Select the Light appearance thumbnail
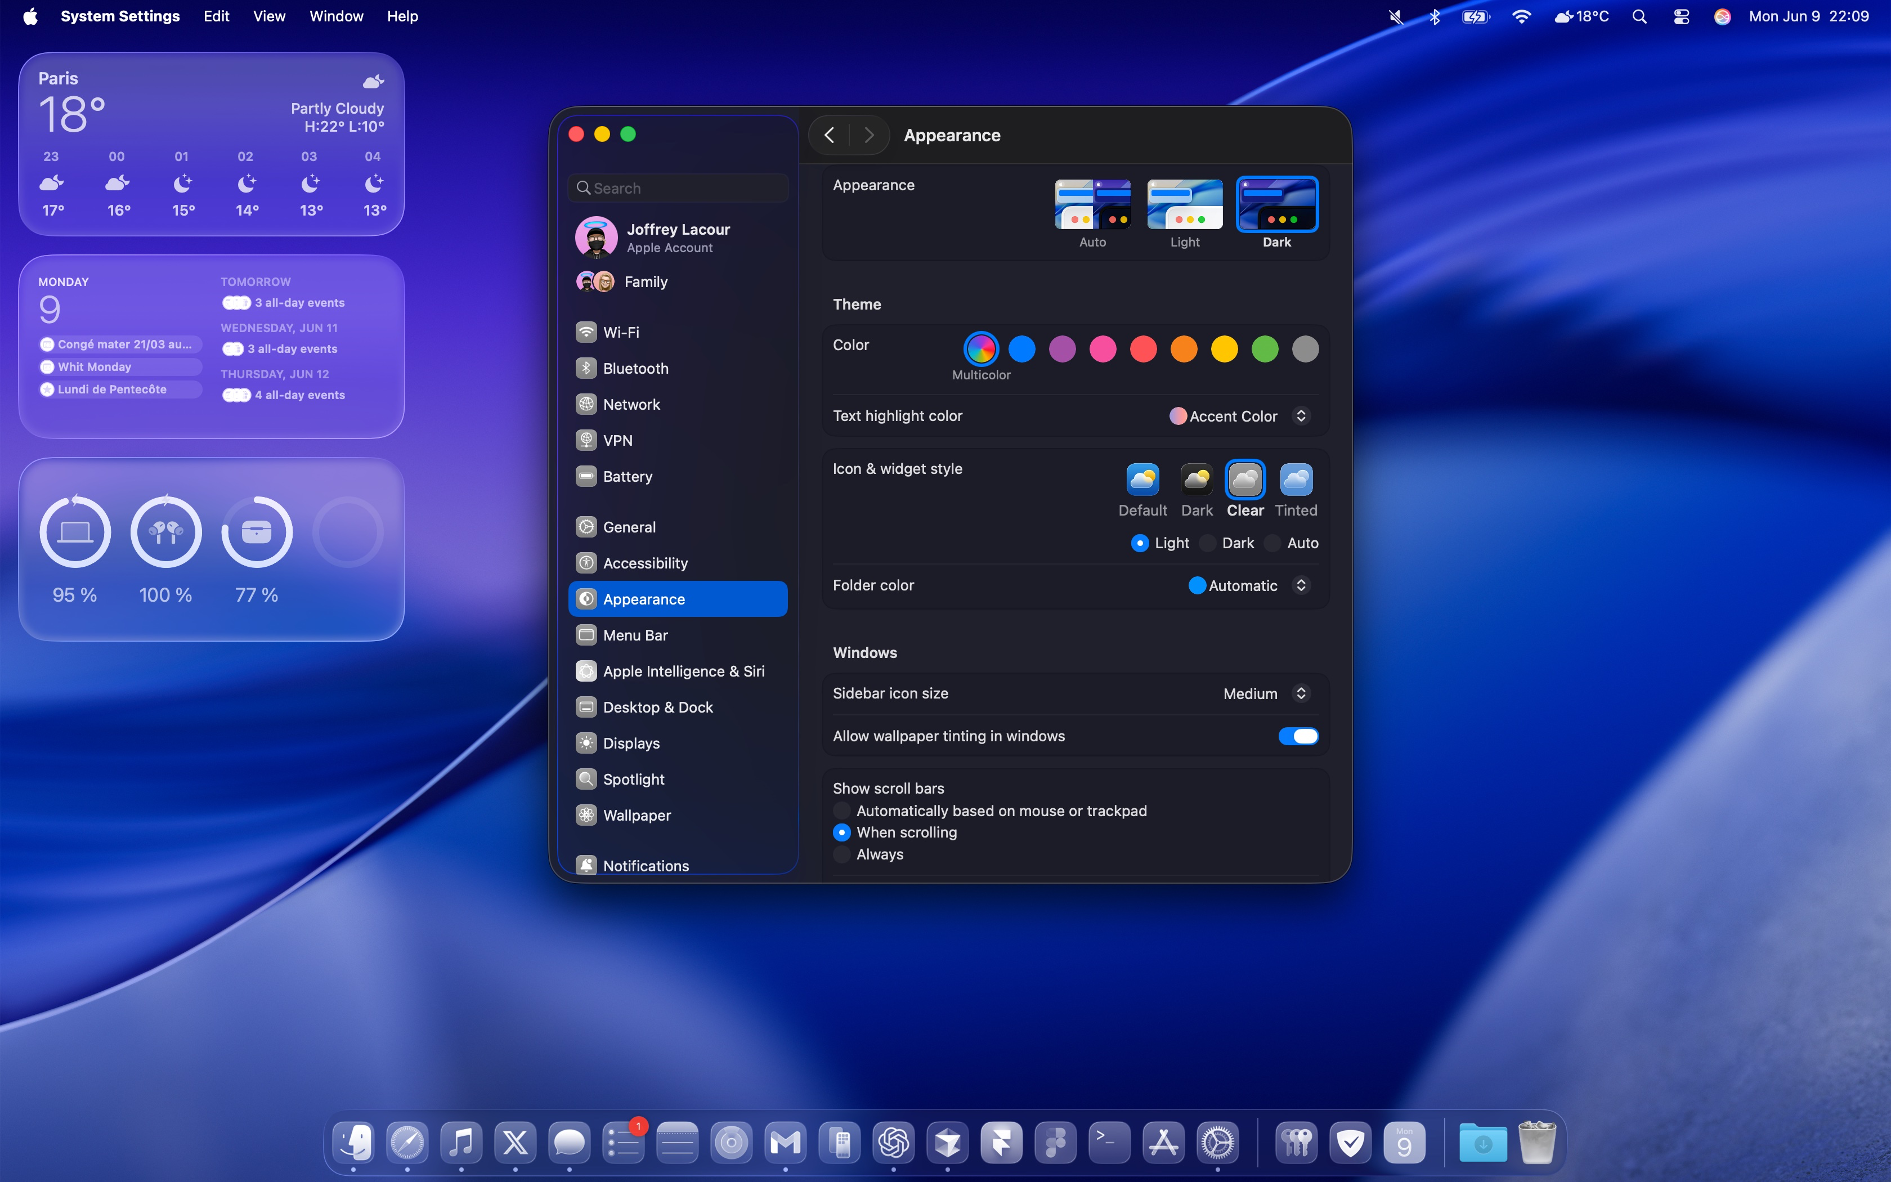 (x=1184, y=205)
